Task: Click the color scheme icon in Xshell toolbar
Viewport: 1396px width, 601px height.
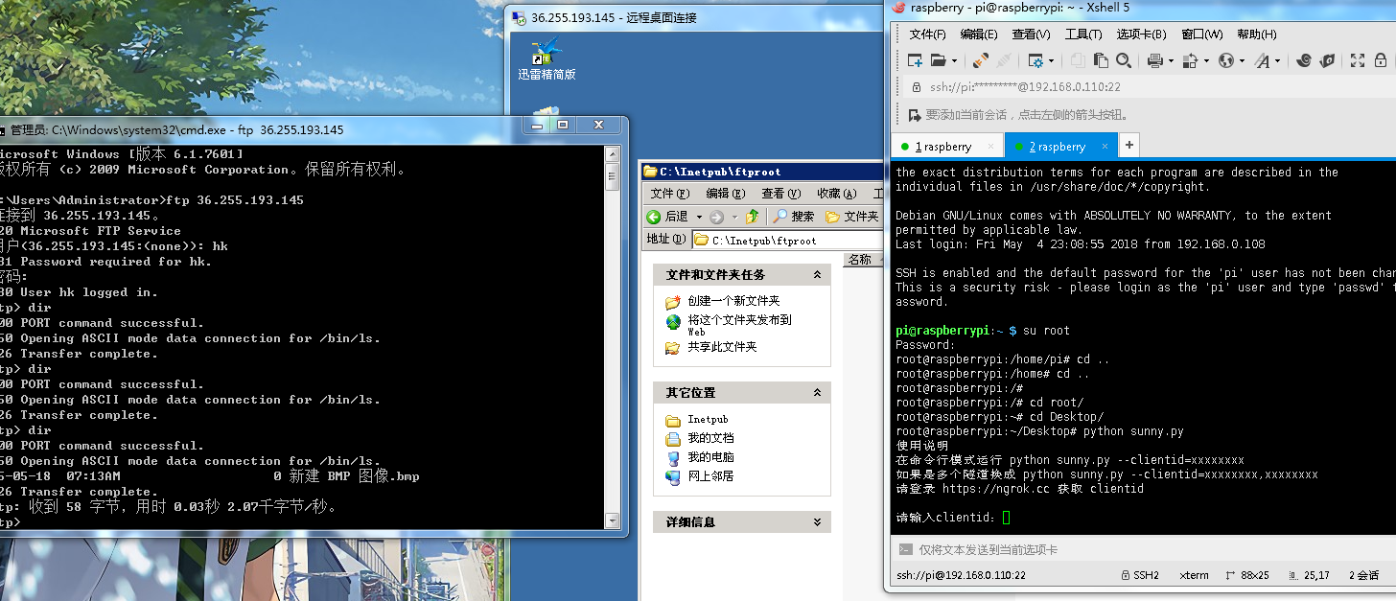Action: click(1190, 60)
